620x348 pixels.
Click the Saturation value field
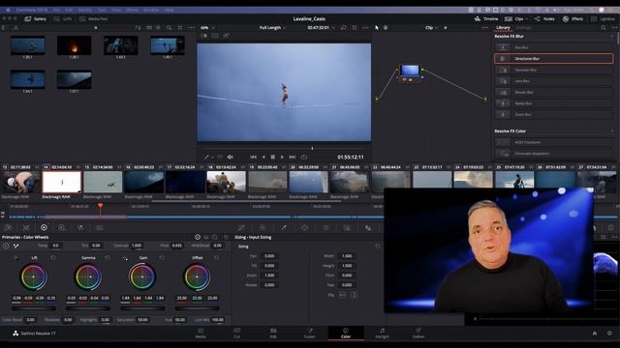tap(142, 320)
